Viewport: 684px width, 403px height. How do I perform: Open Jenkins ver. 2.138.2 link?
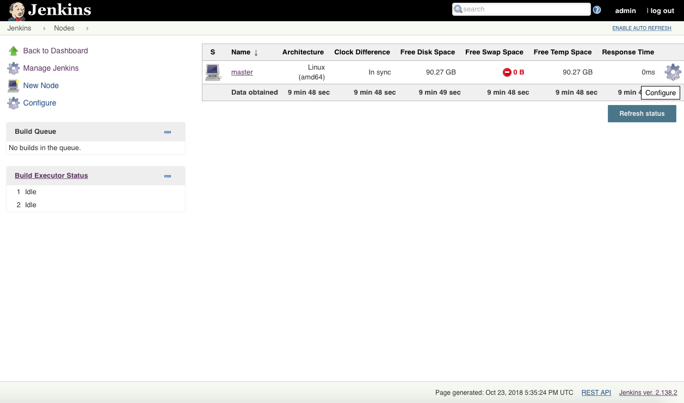click(x=648, y=392)
